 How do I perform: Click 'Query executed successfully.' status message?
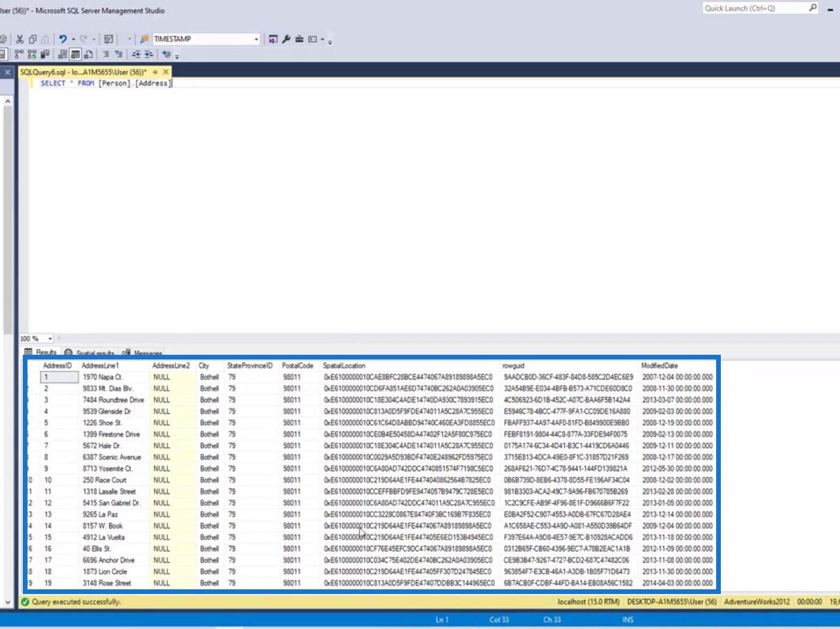[76, 602]
